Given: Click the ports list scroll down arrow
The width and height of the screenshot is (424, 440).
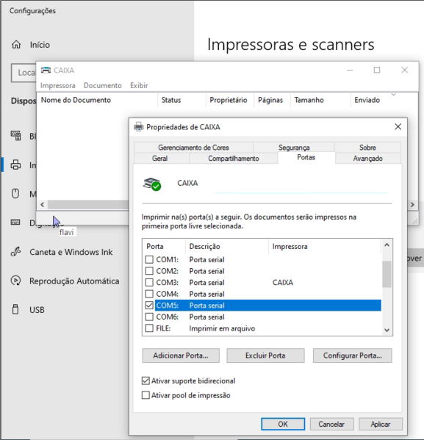Looking at the screenshot, I should point(387,330).
